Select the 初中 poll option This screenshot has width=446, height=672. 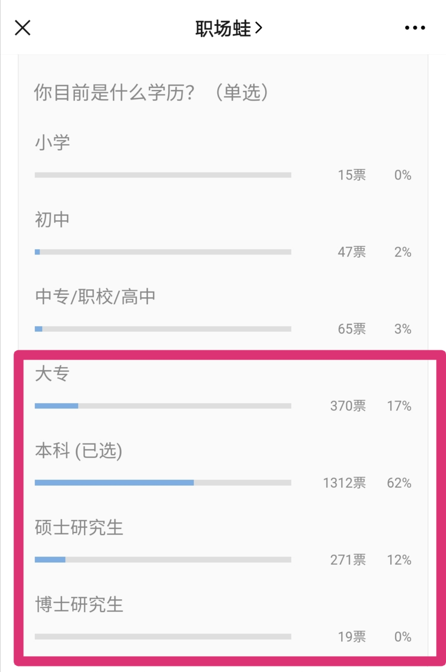pyautogui.click(x=52, y=220)
